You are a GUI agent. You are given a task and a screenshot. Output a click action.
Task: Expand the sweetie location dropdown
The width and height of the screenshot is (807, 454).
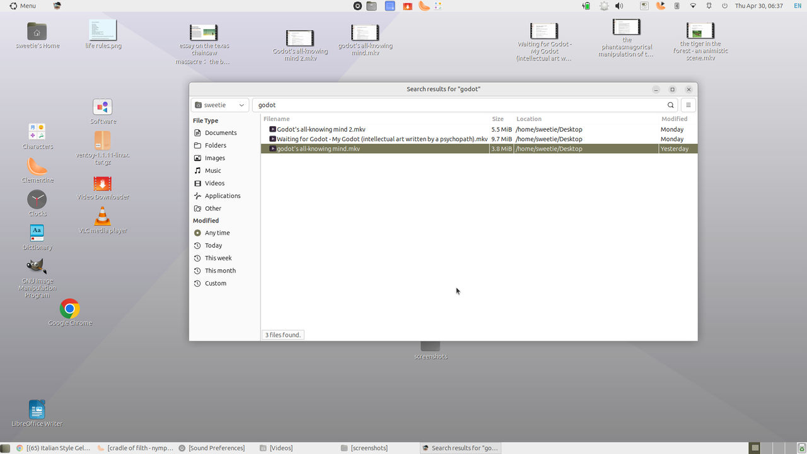[220, 105]
